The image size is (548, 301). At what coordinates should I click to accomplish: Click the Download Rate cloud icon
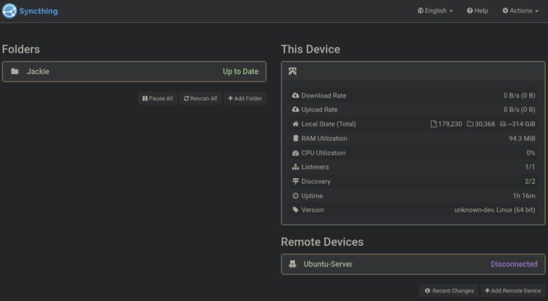coord(295,95)
